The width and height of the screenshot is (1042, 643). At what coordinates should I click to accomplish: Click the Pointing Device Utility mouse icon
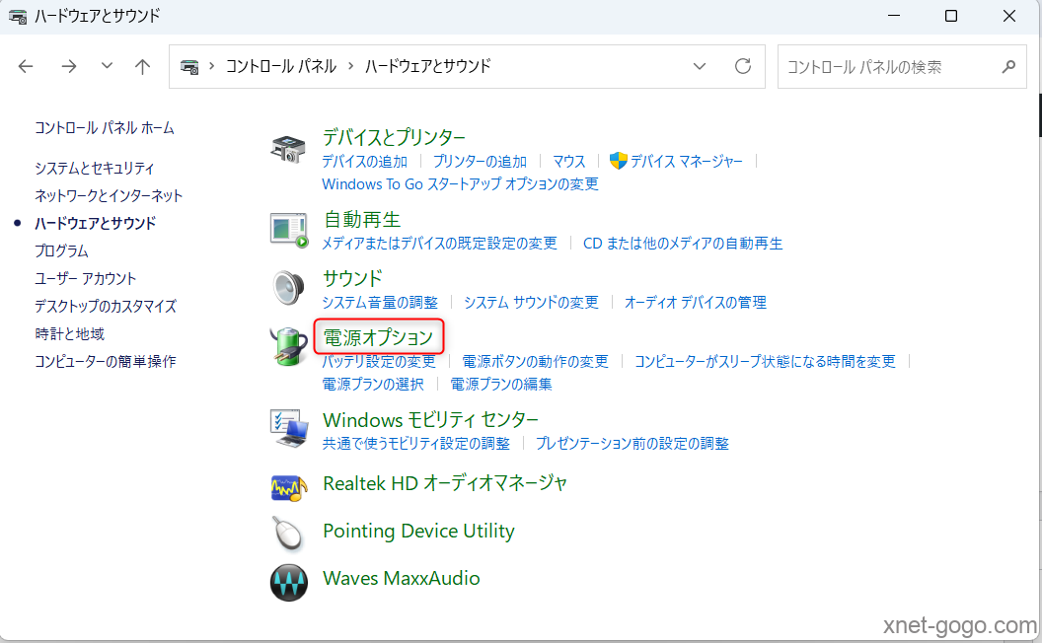click(288, 533)
